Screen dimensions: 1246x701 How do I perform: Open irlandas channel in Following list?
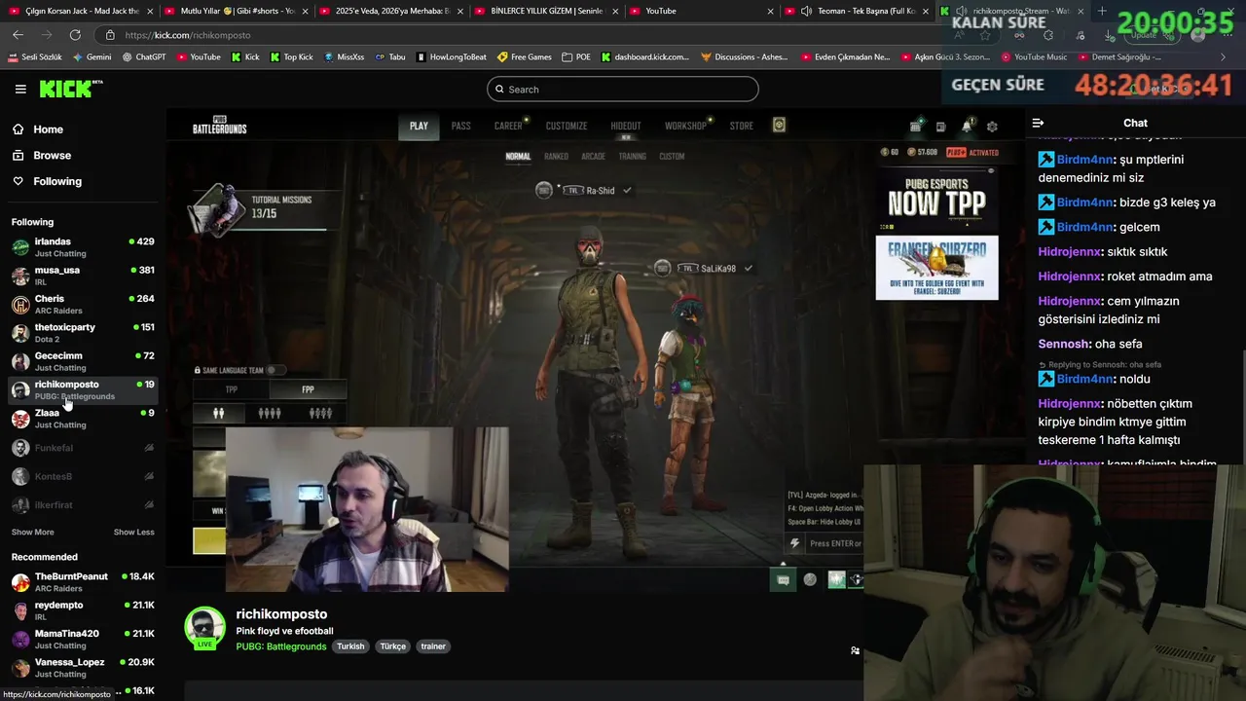[x=83, y=246]
